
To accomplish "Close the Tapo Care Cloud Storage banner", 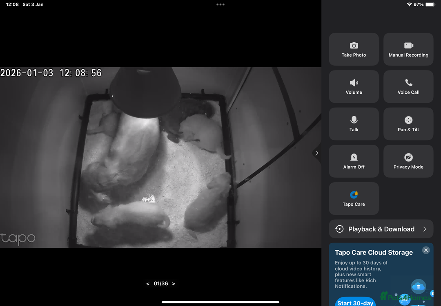I will (x=426, y=250).
